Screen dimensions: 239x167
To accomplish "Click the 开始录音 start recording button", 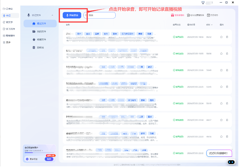I will point(72,15).
